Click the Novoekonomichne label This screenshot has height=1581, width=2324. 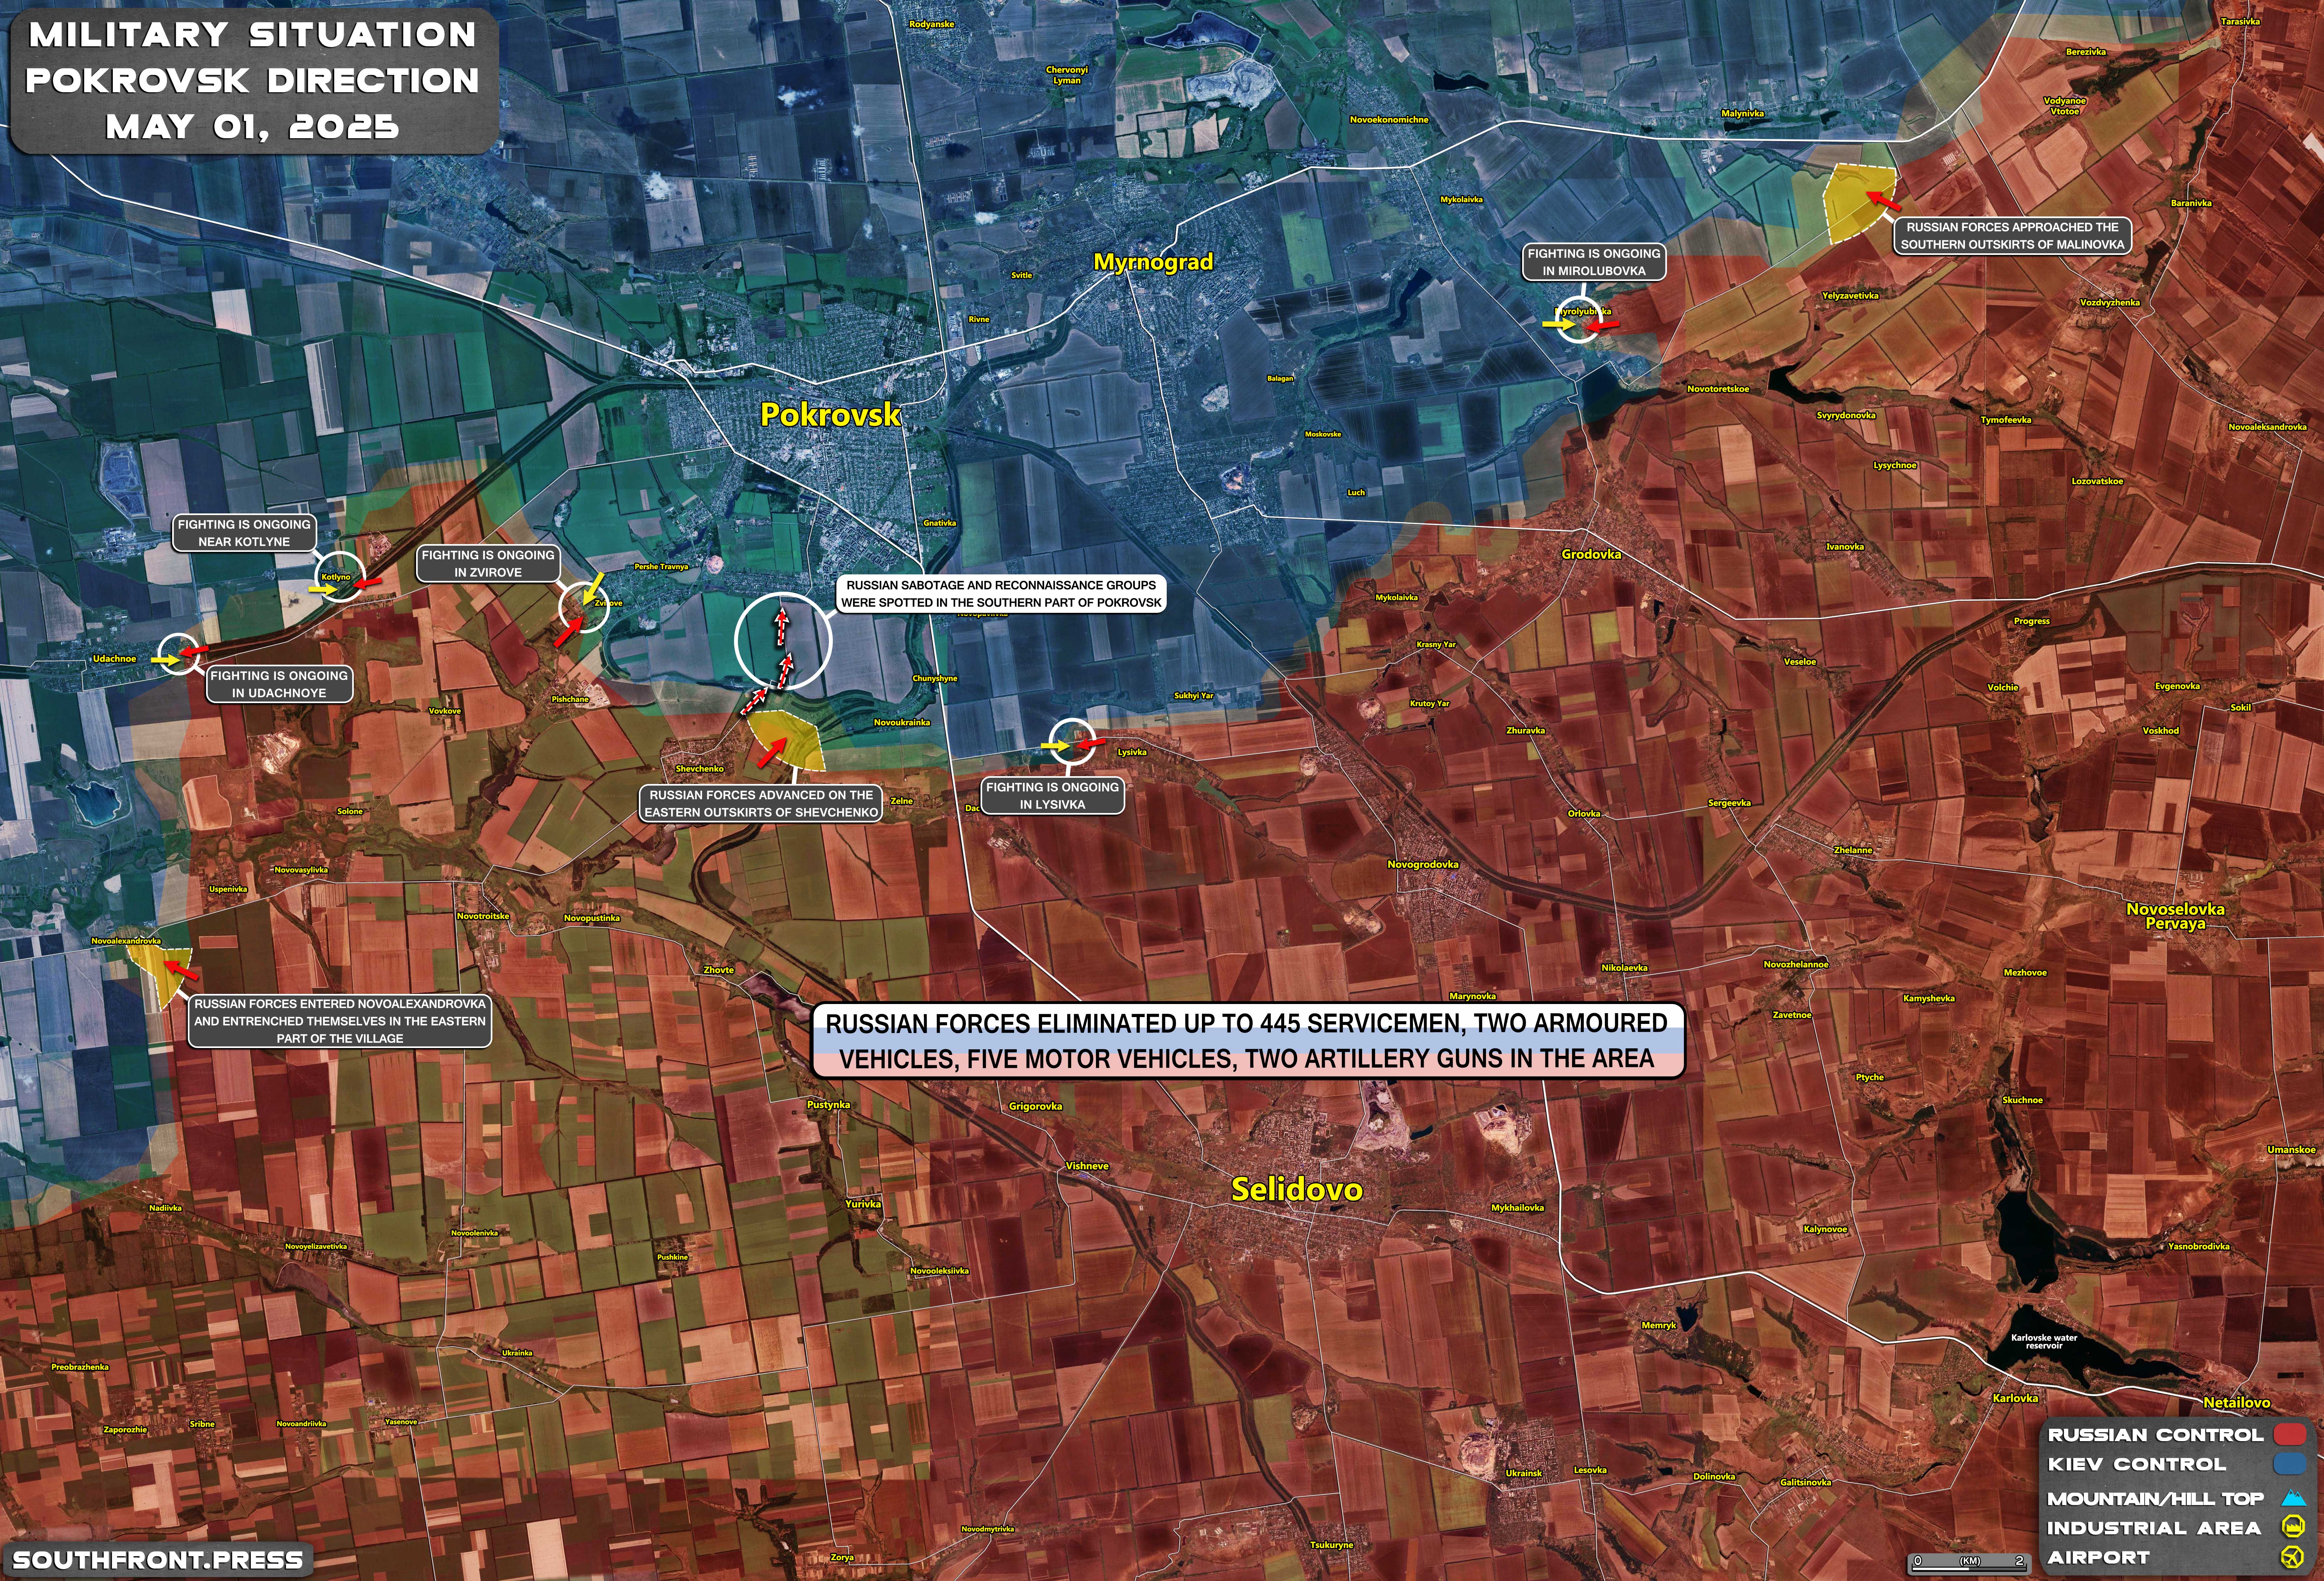pyautogui.click(x=1389, y=120)
